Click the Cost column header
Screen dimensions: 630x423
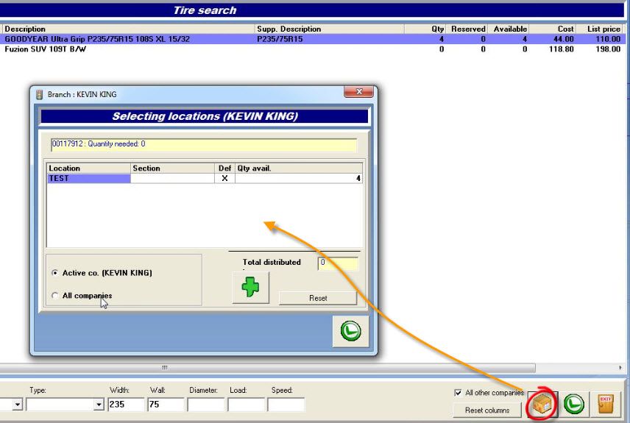tap(553, 29)
